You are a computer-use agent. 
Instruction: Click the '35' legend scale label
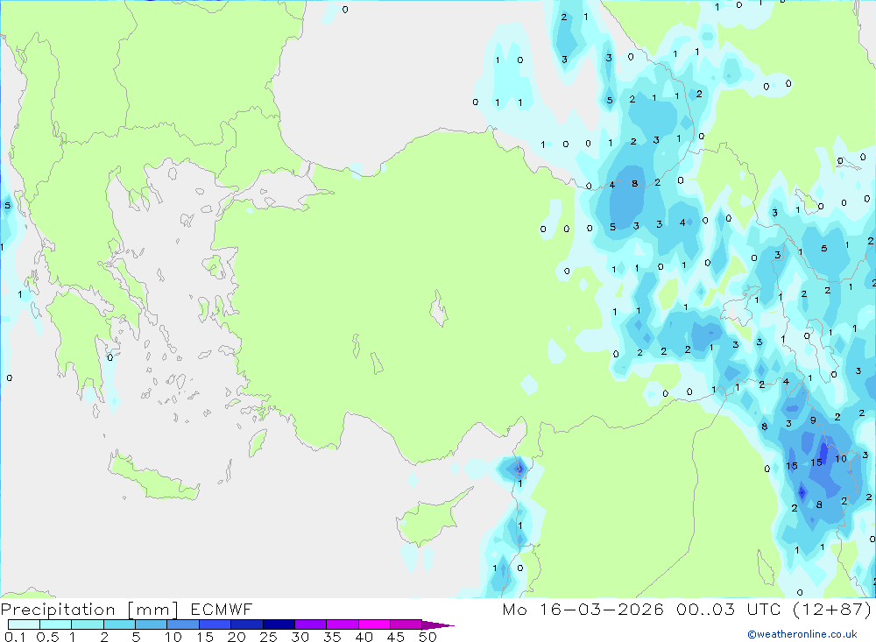point(332,637)
